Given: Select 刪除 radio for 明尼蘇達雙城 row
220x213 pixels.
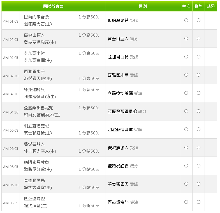Looking at the screenshot, I should [198, 129].
